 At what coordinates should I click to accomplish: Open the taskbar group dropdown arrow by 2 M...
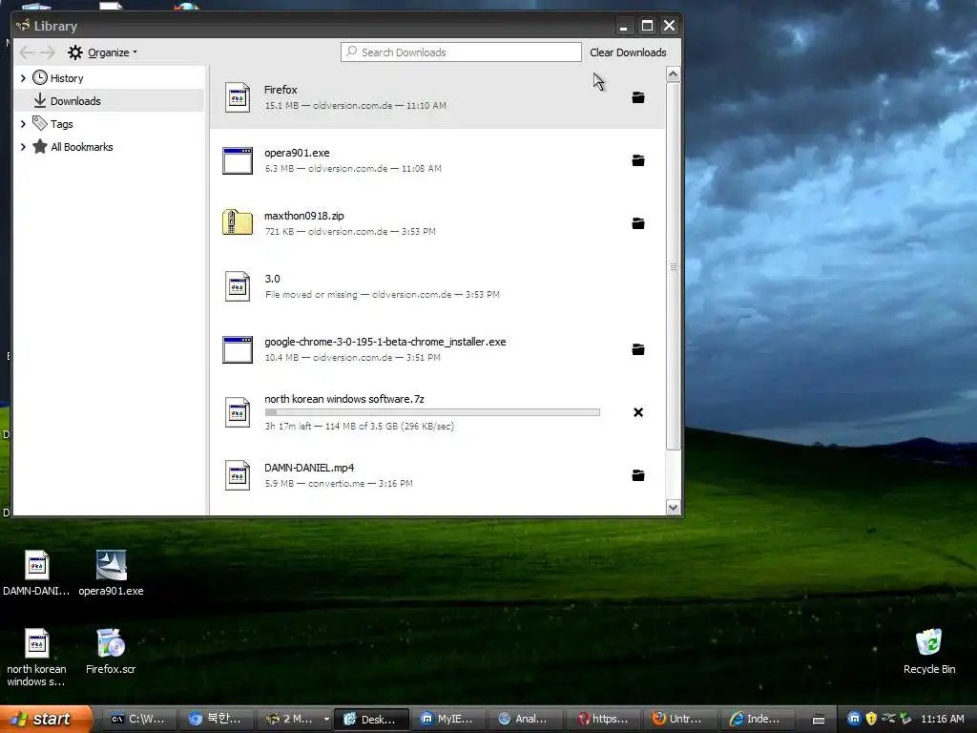pos(326,720)
